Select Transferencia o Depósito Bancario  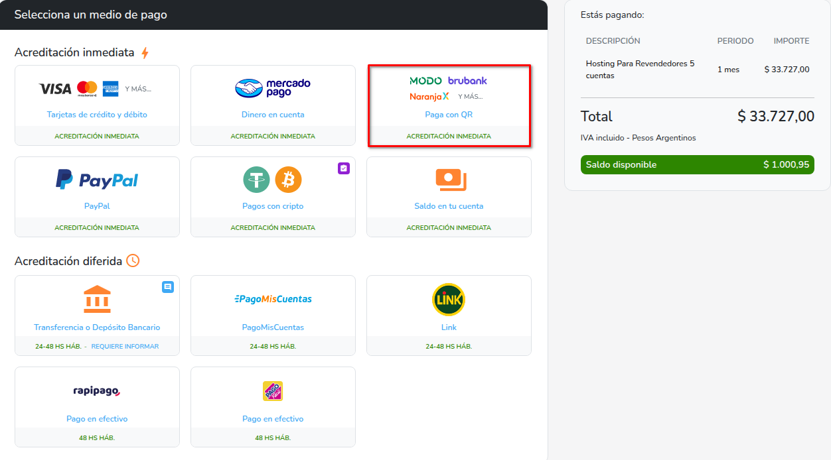(97, 327)
